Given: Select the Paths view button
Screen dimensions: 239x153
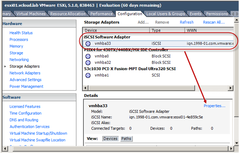Looking at the screenshot, I should (126, 139).
